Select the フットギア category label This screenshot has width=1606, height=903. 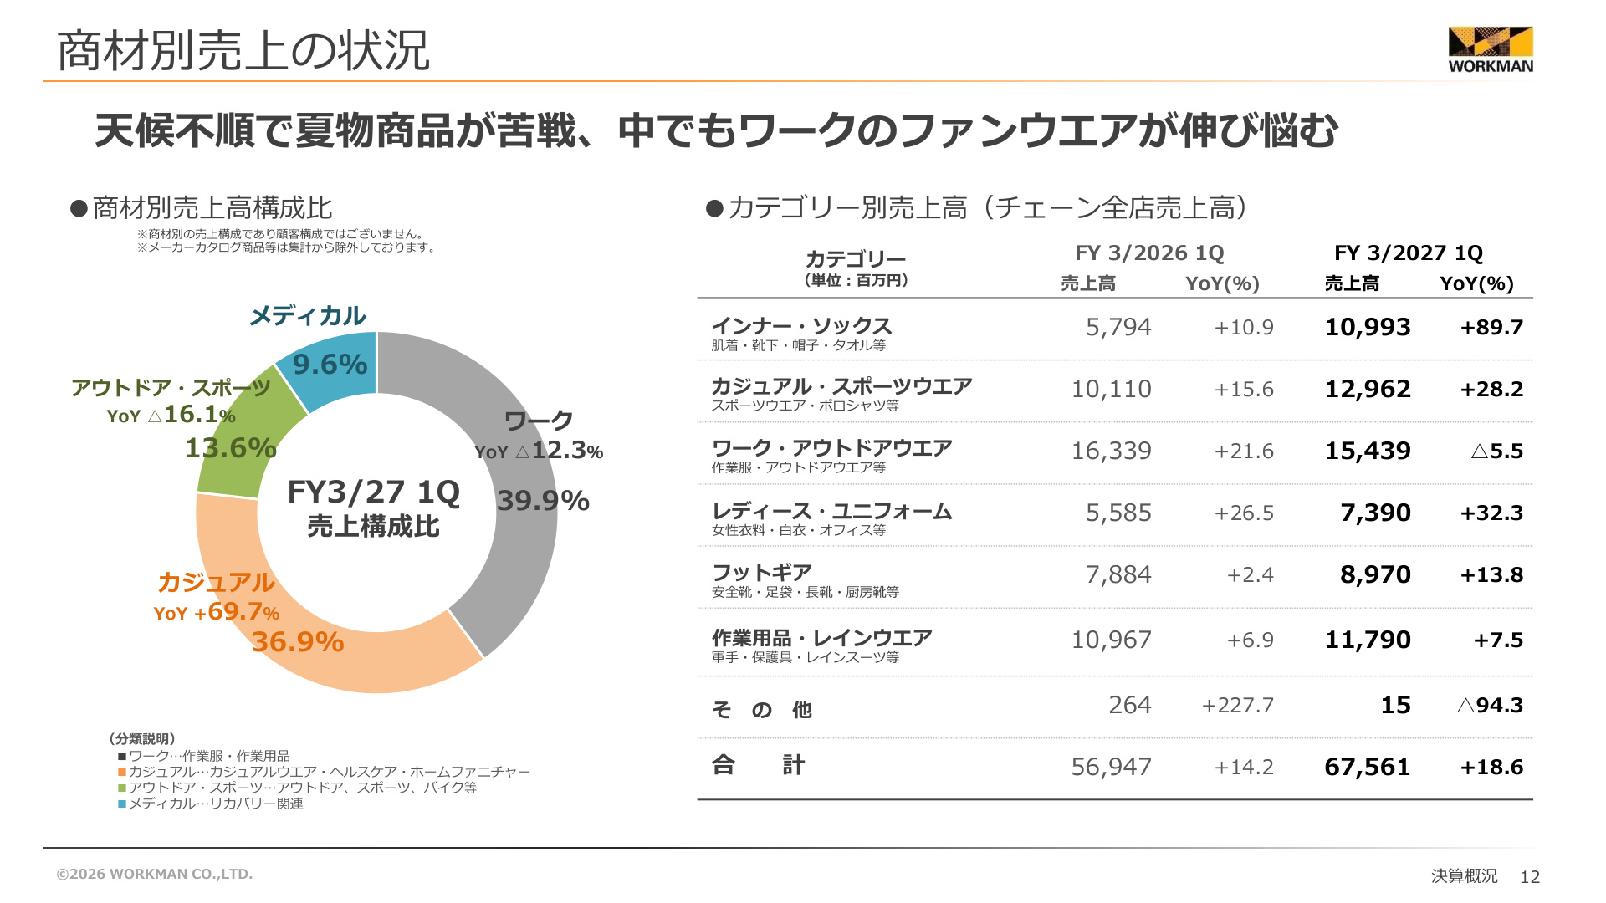pyautogui.click(x=762, y=573)
